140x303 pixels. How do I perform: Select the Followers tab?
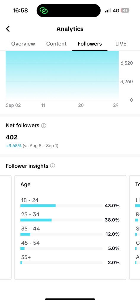click(x=90, y=44)
